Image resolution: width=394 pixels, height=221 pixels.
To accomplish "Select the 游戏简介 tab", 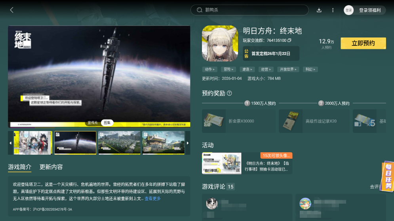I will click(19, 167).
